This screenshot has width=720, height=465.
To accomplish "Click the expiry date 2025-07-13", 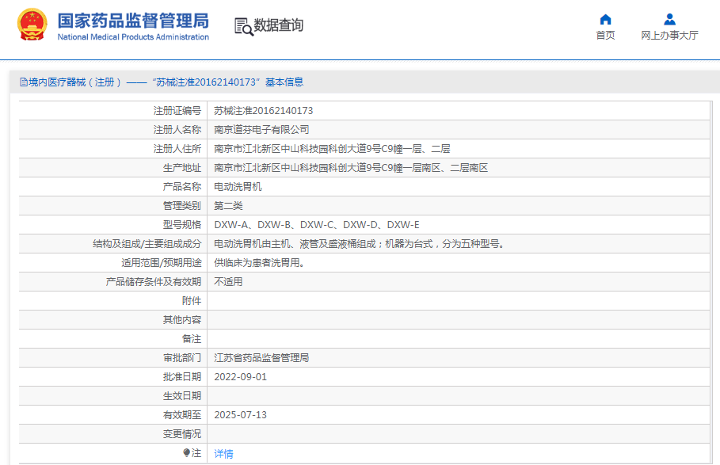I will pyautogui.click(x=241, y=415).
